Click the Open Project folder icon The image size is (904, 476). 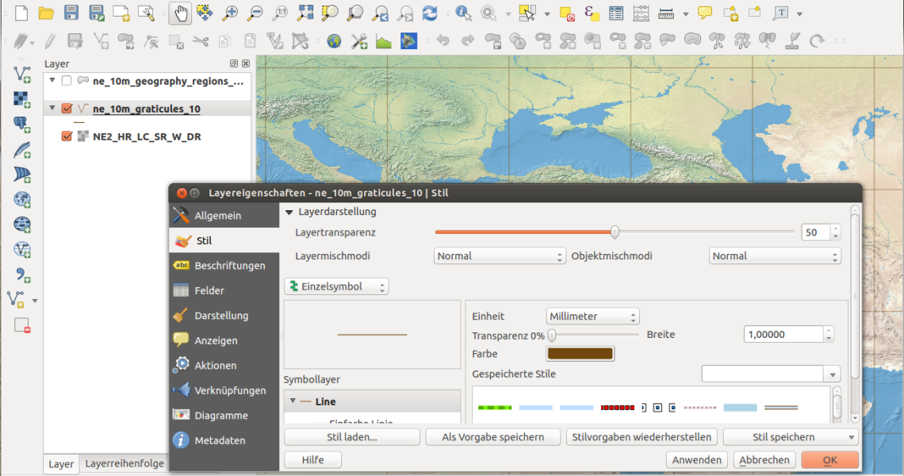click(46, 13)
